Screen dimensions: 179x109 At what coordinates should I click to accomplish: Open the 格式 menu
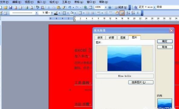pyautogui.click(x=54, y=2)
